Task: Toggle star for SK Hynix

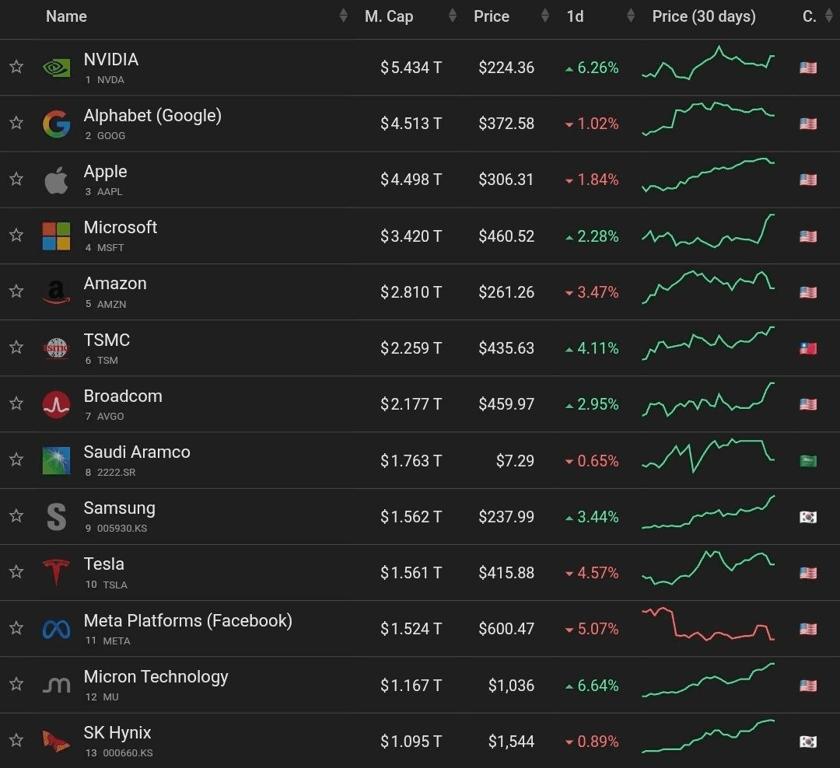Action: pos(16,740)
